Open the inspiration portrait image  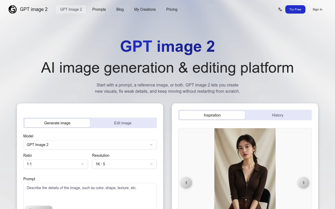point(245,169)
